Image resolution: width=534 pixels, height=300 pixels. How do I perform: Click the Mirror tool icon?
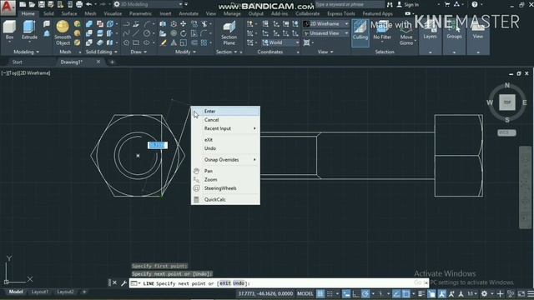(x=174, y=42)
